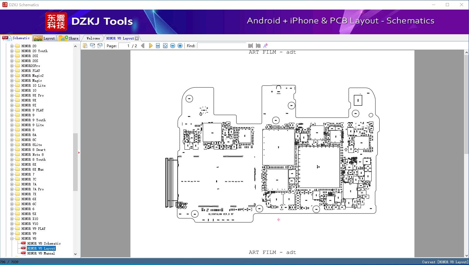The height and width of the screenshot is (265, 469).
Task: Click the tree panel scroll-up arrow
Action: 75,46
